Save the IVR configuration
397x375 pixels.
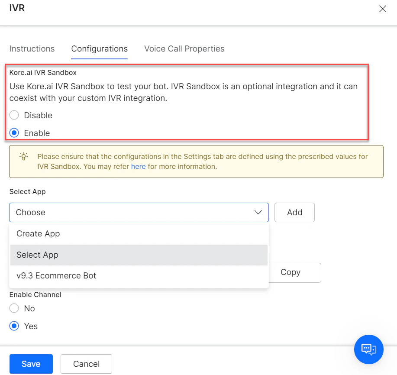coord(31,364)
